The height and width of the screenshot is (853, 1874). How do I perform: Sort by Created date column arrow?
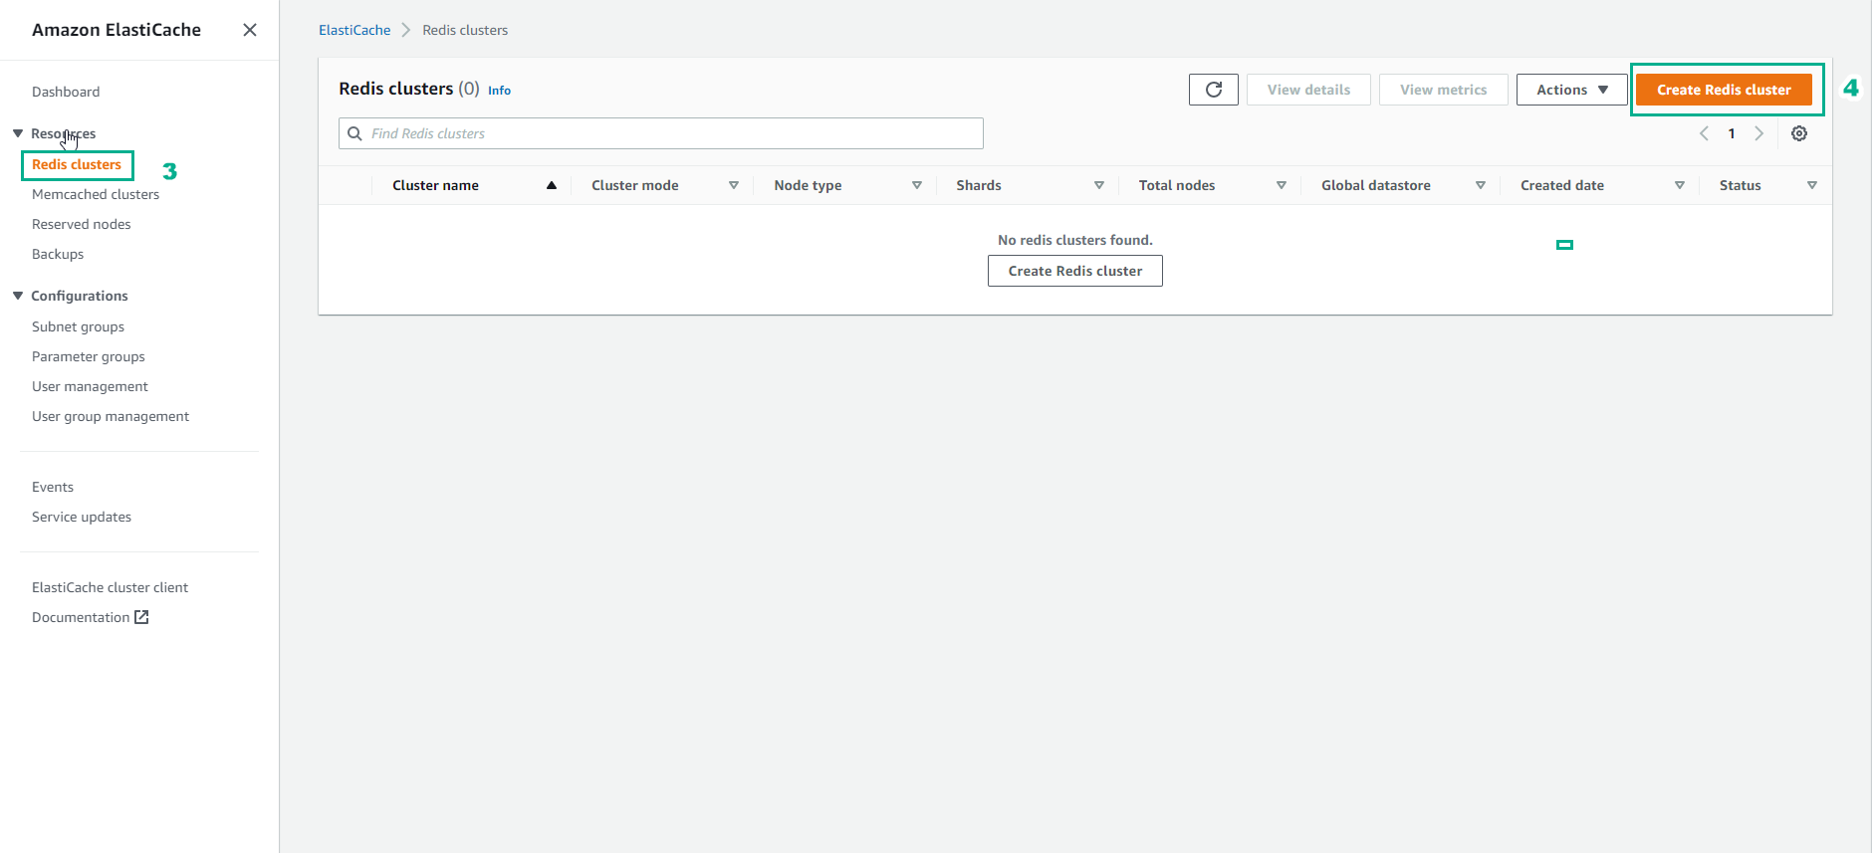click(x=1680, y=185)
